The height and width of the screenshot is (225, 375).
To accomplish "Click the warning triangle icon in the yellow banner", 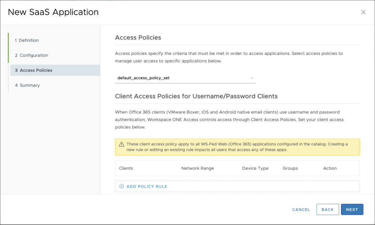I will tap(122, 144).
